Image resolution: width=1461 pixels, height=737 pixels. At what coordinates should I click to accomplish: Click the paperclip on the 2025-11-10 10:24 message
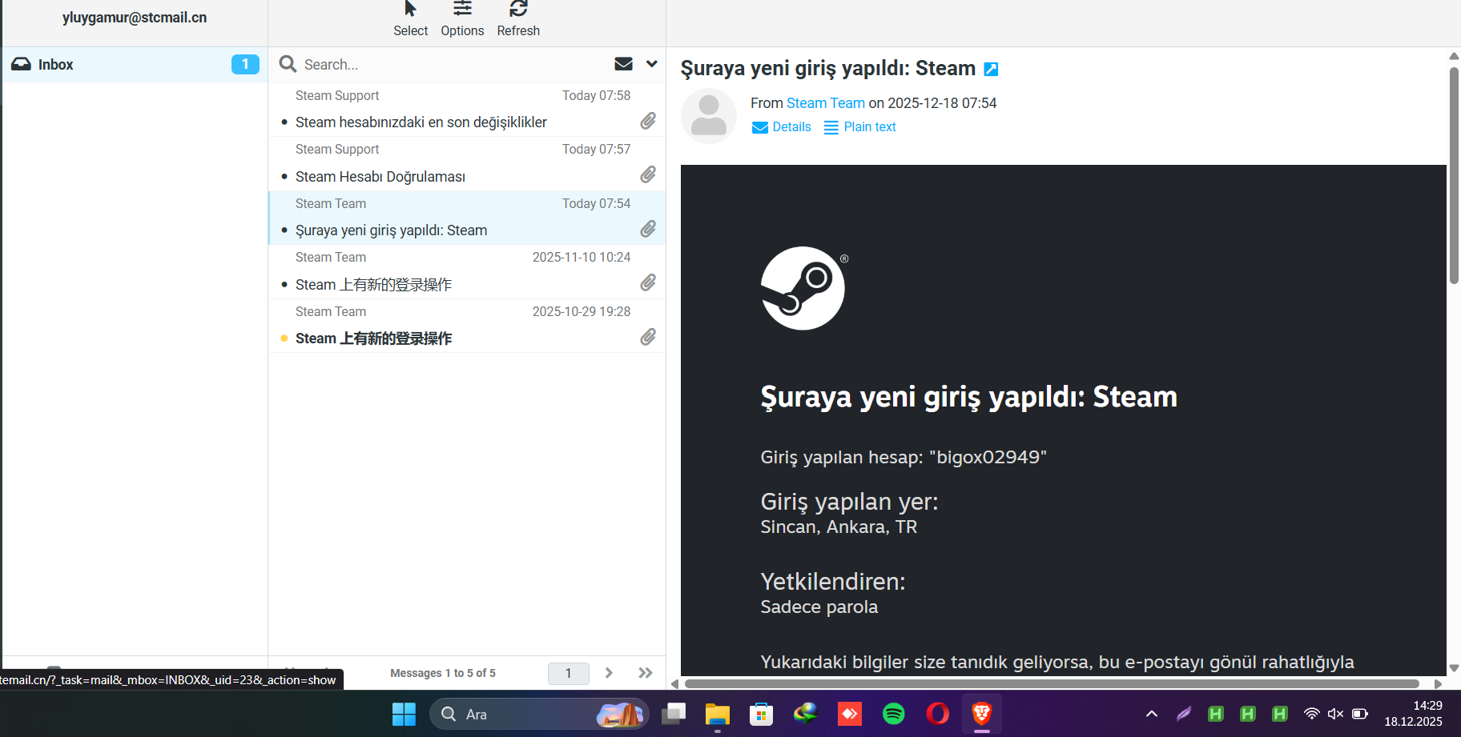point(648,282)
